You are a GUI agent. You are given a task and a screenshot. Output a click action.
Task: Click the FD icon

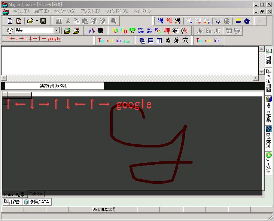pyautogui.click(x=124, y=31)
